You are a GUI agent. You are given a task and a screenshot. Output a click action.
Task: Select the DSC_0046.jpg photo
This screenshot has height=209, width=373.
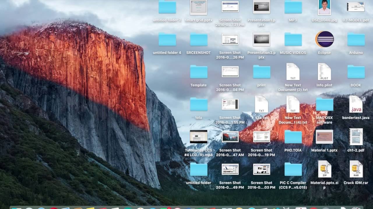(x=324, y=8)
